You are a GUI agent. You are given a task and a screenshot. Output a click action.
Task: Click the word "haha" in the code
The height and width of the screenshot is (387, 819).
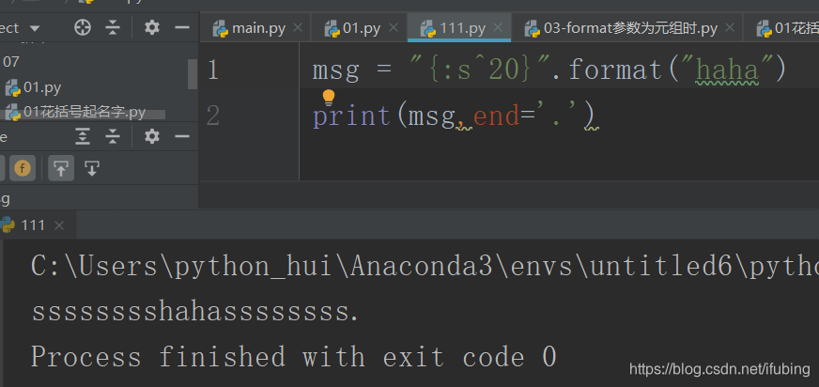727,70
